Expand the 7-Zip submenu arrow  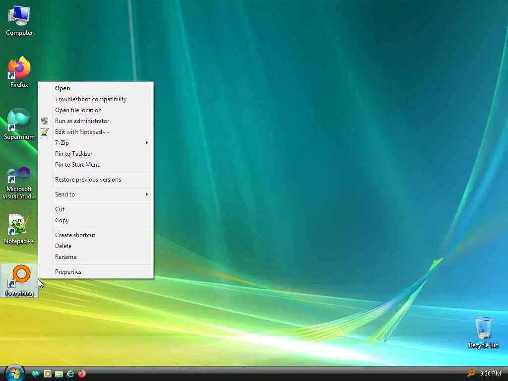(147, 143)
